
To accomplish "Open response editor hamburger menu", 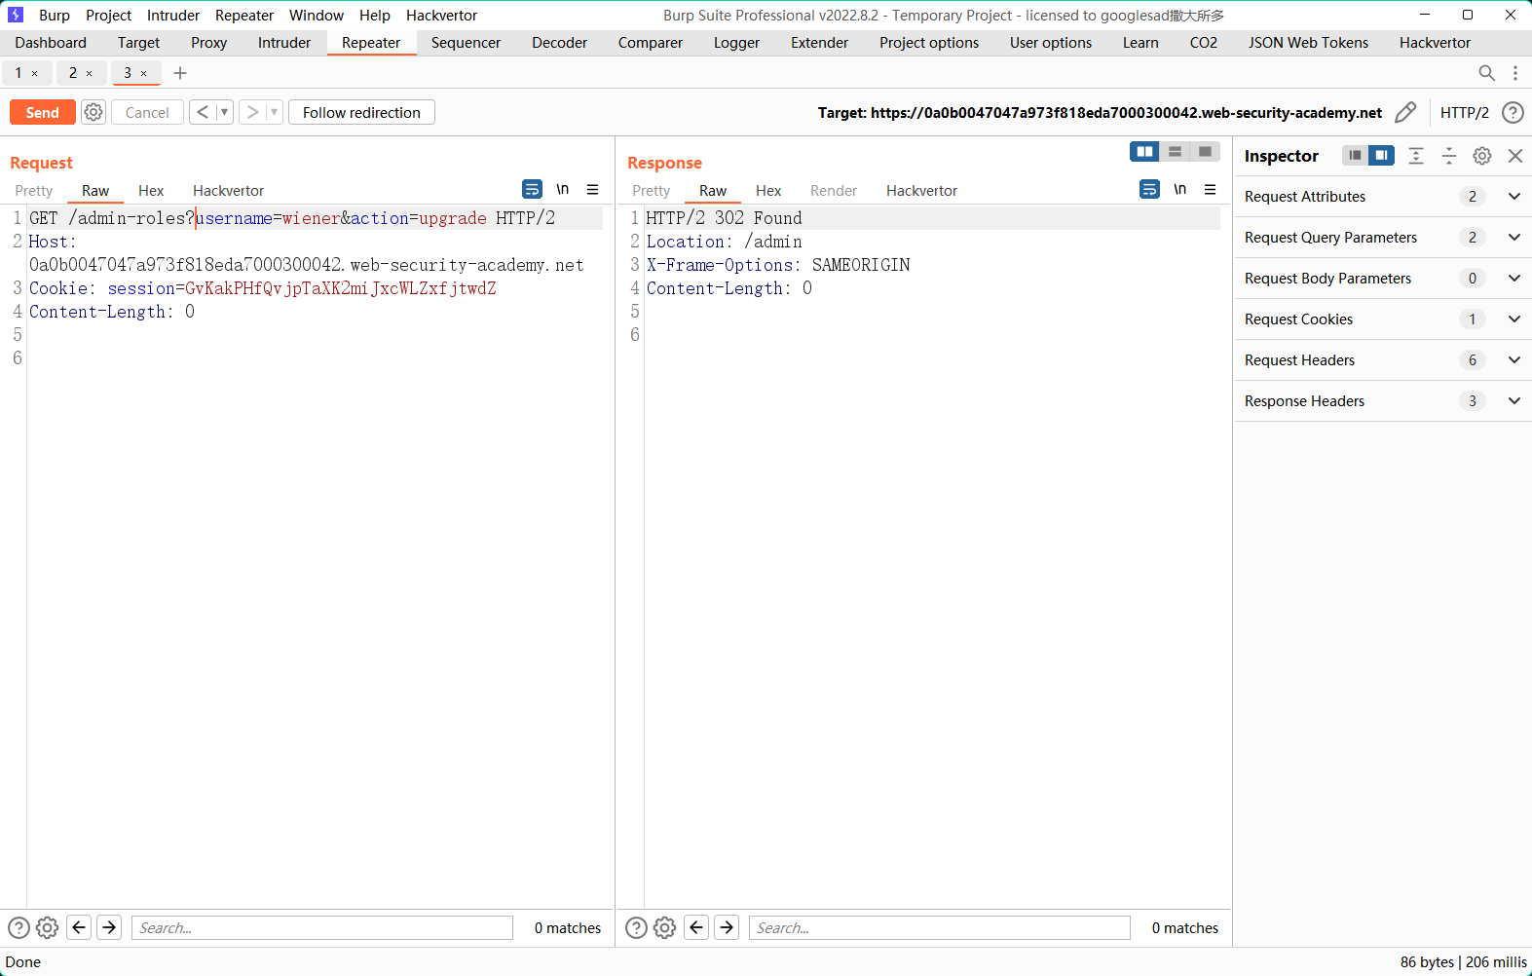I will pyautogui.click(x=1211, y=189).
